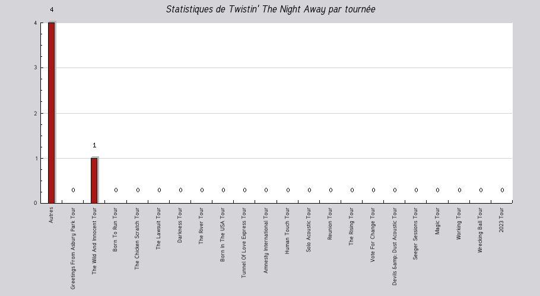The height and width of the screenshot is (296, 540).
Task: Click the Born In The USA Tour label
Action: (222, 234)
